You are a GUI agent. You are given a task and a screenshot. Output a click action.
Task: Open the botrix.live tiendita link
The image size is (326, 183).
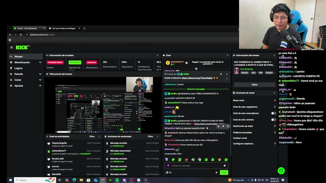pyautogui.click(x=209, y=124)
